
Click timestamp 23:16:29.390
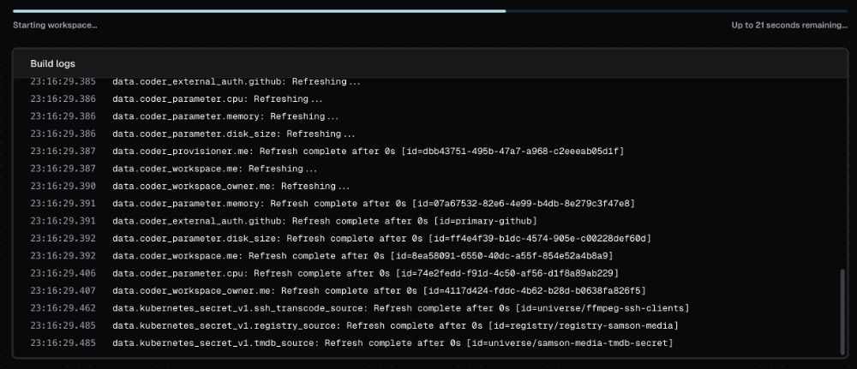pos(63,186)
